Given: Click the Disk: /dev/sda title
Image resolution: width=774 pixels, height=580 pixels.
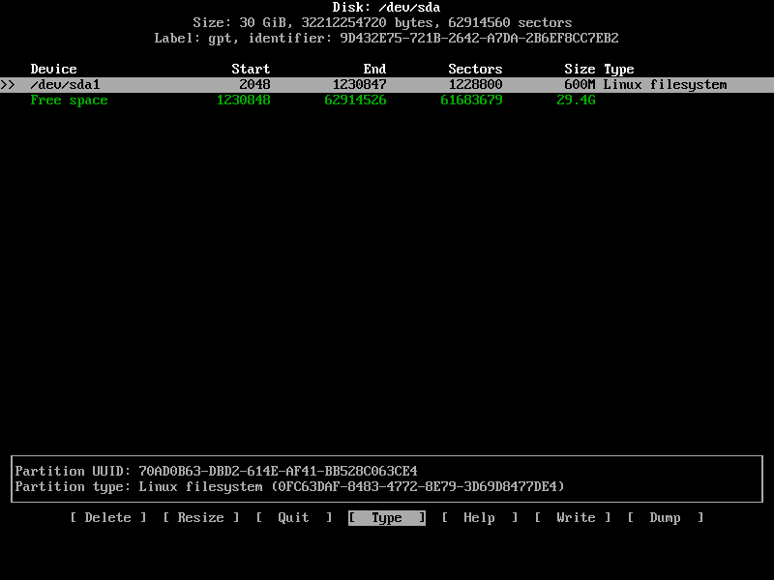Looking at the screenshot, I should (386, 8).
